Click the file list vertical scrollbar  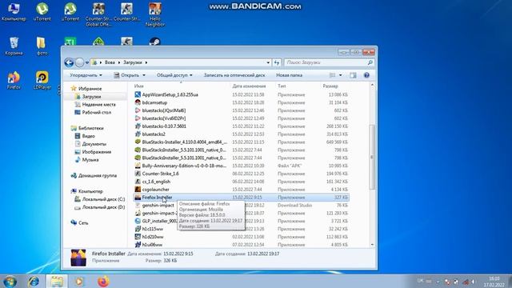372,157
